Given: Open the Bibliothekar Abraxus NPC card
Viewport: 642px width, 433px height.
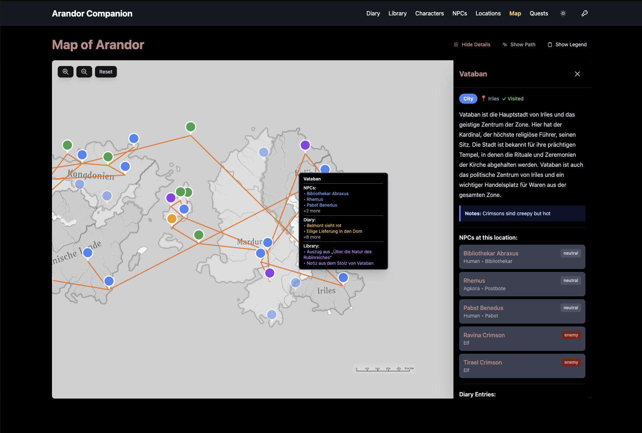Looking at the screenshot, I should [522, 257].
